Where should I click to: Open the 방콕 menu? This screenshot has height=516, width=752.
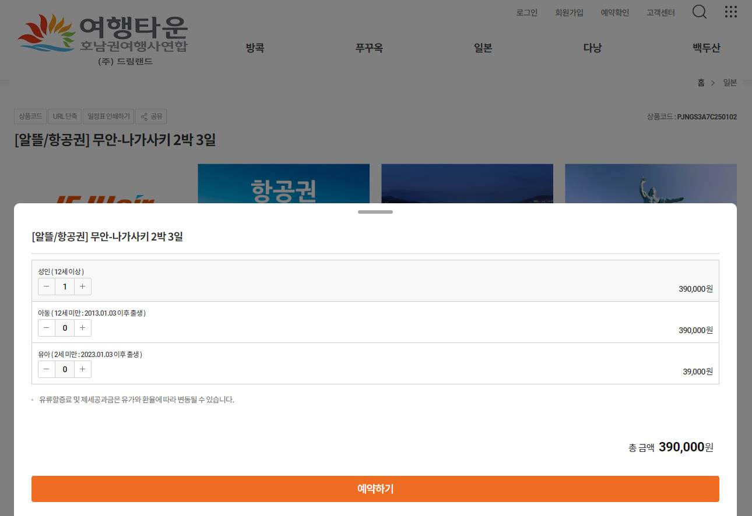pos(255,48)
